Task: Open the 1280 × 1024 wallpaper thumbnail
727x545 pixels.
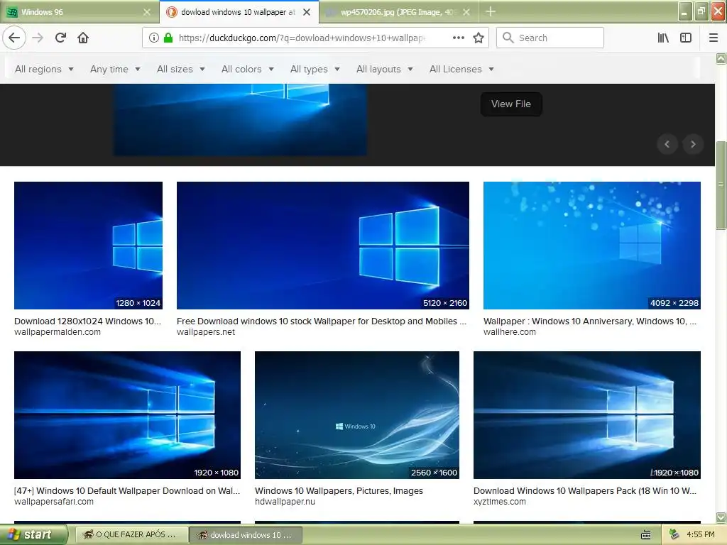Action: click(88, 245)
